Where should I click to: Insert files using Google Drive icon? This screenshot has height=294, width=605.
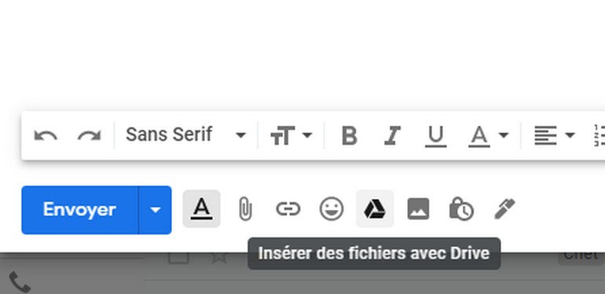point(375,209)
